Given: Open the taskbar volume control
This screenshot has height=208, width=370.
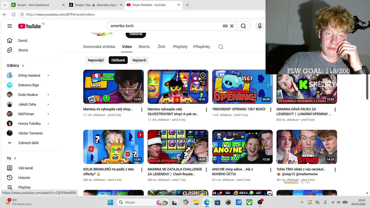Looking at the screenshot, I should (x=339, y=202).
